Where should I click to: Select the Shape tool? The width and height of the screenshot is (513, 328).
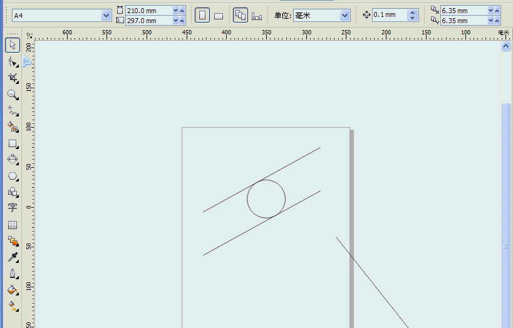(13, 61)
